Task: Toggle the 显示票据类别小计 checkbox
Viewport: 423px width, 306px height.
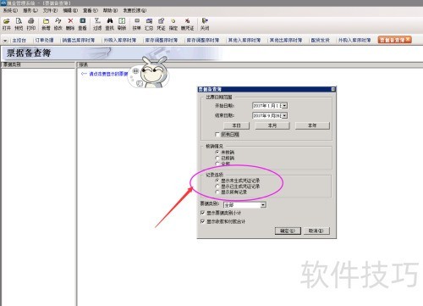Action: pos(202,213)
